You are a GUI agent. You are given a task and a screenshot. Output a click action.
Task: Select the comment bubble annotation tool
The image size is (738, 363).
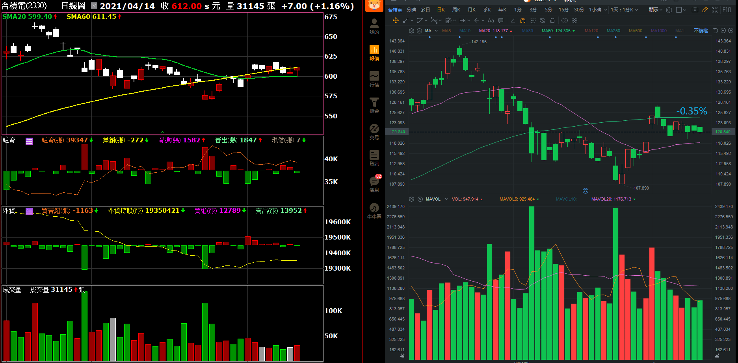click(501, 20)
